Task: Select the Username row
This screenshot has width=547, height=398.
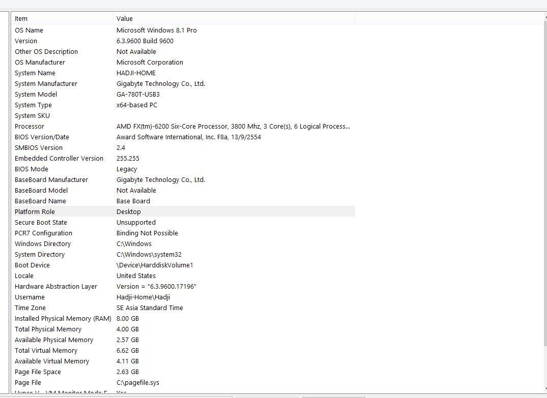Action: coord(30,297)
